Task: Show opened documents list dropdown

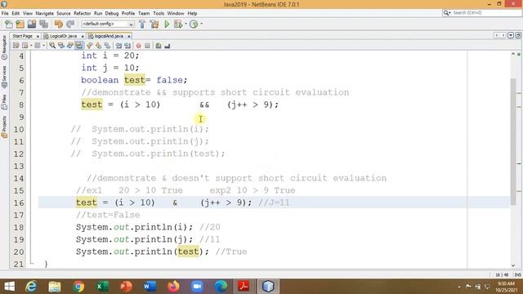Action: click(x=511, y=35)
